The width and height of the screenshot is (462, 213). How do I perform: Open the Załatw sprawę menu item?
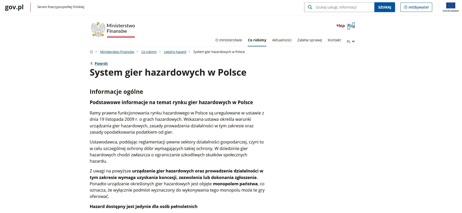tap(309, 40)
